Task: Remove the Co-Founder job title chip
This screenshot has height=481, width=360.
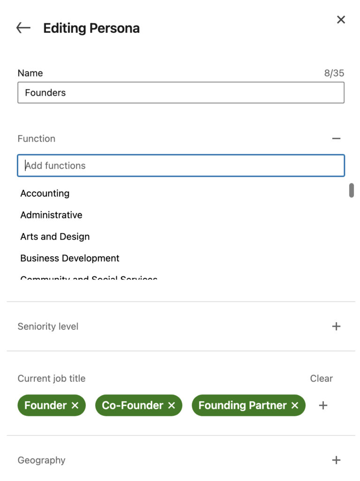Action: click(x=172, y=406)
